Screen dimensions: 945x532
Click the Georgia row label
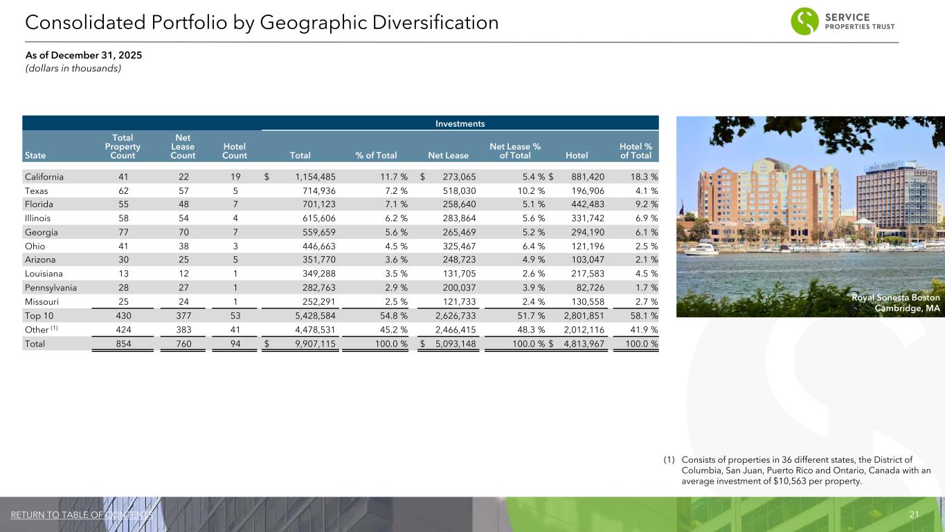coord(40,233)
